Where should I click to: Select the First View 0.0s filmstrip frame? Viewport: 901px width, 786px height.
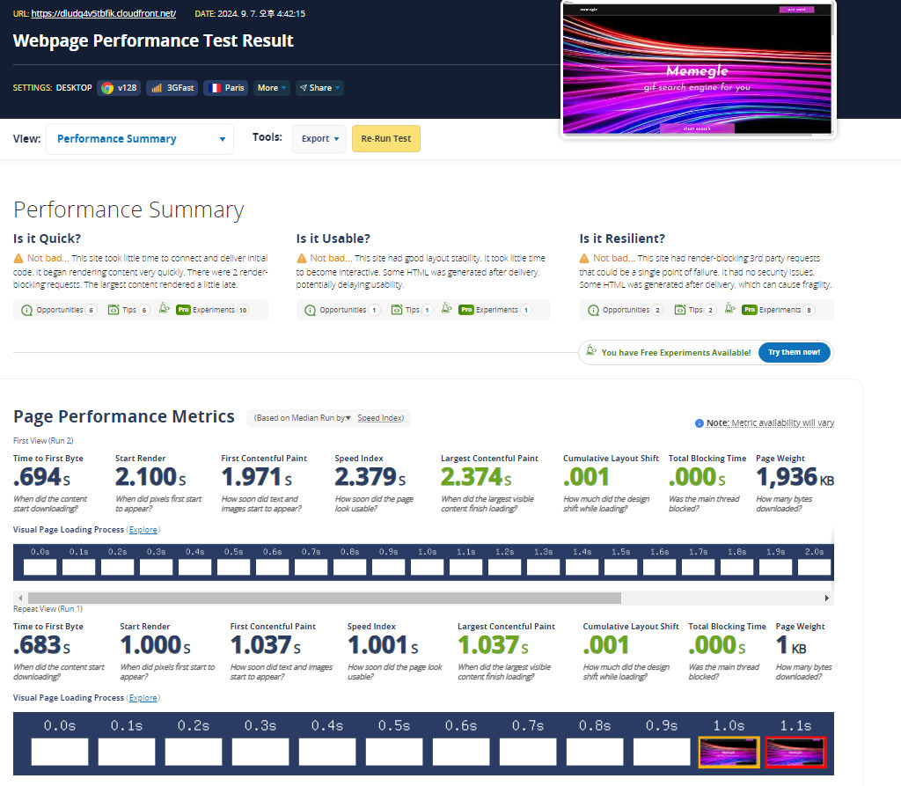[x=40, y=567]
